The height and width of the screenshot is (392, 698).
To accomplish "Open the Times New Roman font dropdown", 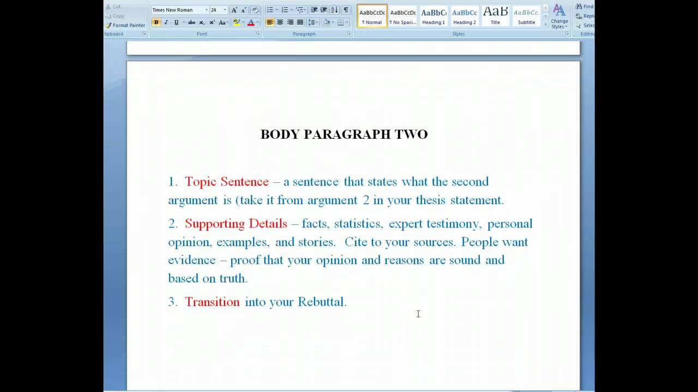I will (207, 10).
